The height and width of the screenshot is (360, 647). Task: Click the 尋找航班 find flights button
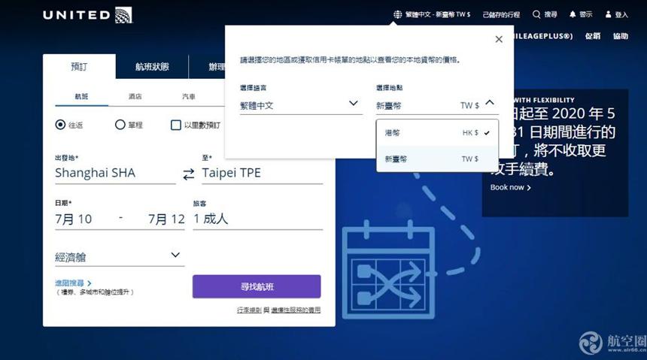point(257,286)
